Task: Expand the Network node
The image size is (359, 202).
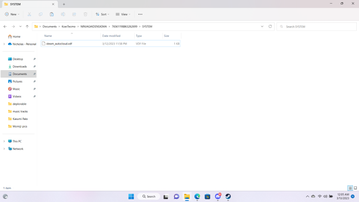Action: coord(4,149)
